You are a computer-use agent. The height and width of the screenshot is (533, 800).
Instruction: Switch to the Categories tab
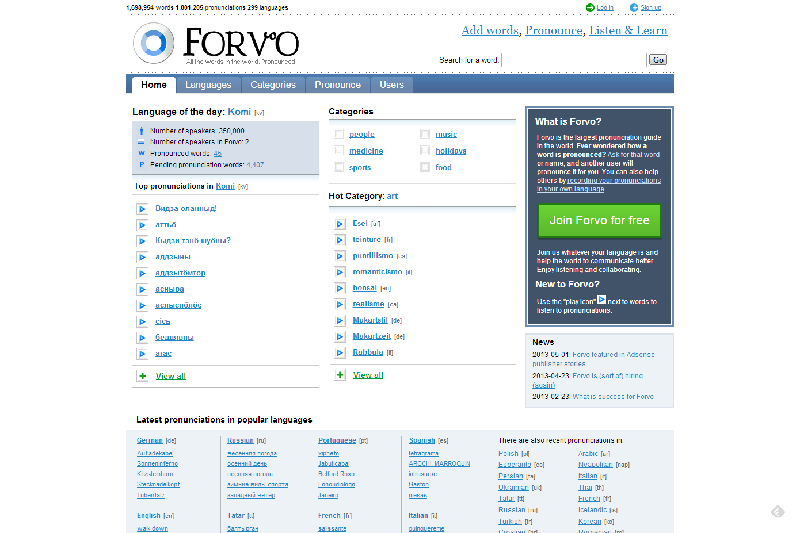273,85
